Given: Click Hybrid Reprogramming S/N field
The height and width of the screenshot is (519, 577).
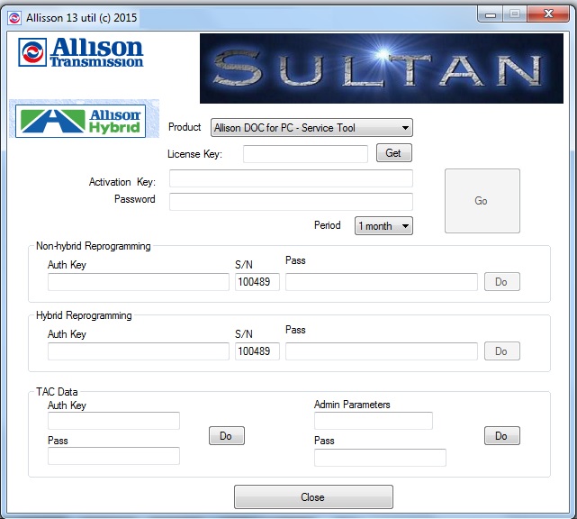Looking at the screenshot, I should 257,351.
